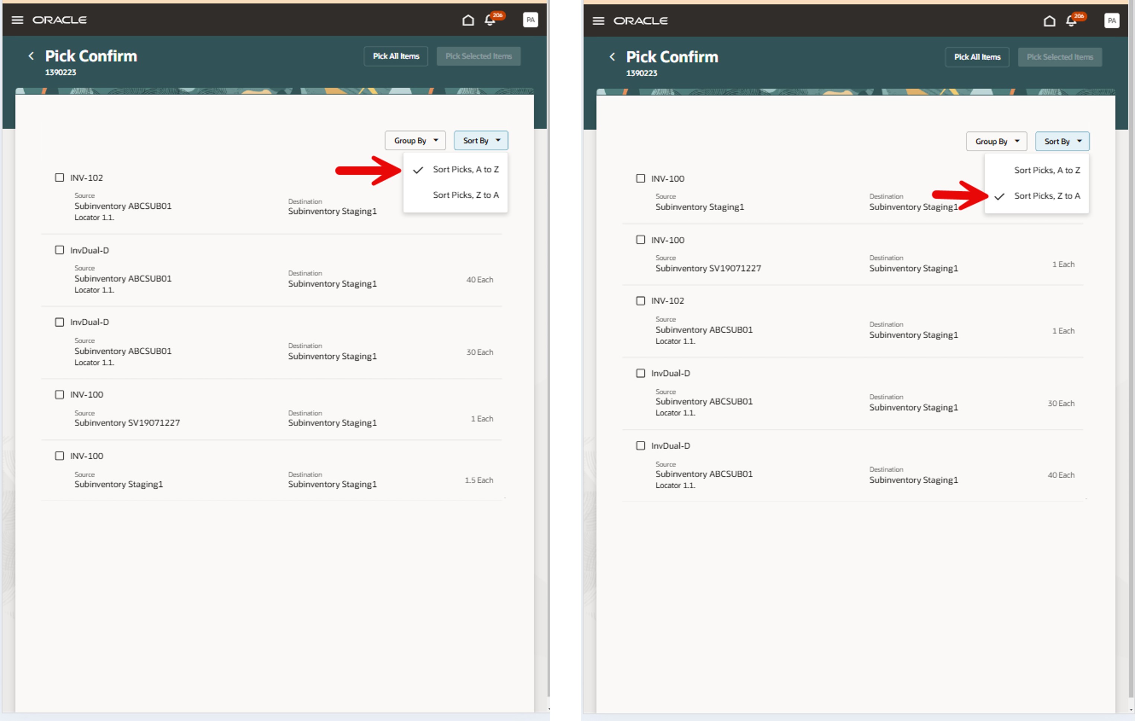Click the Pick Selected Items button

pos(478,55)
